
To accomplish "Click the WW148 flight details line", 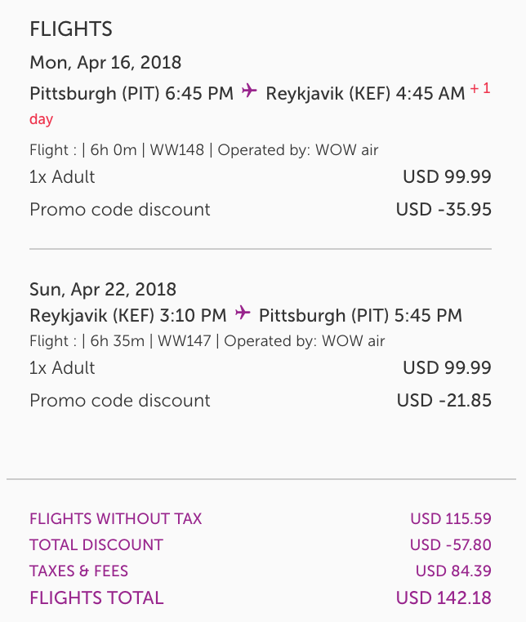I will pos(204,150).
